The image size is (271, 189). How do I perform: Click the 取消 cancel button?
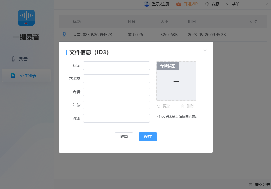(x=124, y=137)
